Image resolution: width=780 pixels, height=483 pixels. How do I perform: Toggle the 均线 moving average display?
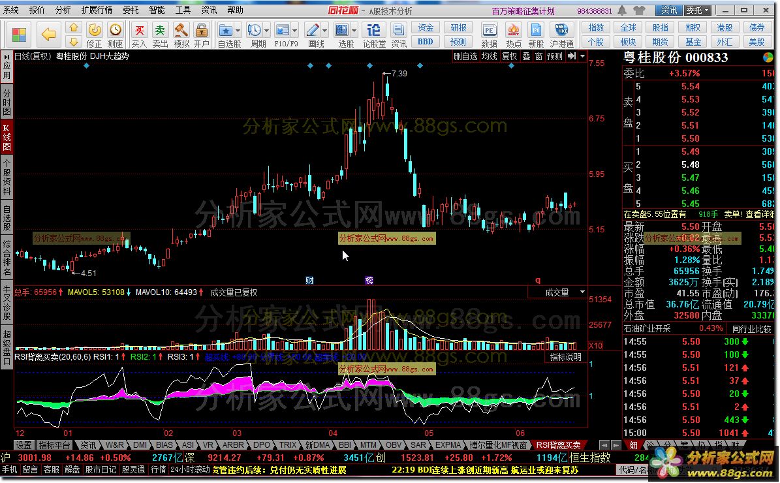point(490,56)
